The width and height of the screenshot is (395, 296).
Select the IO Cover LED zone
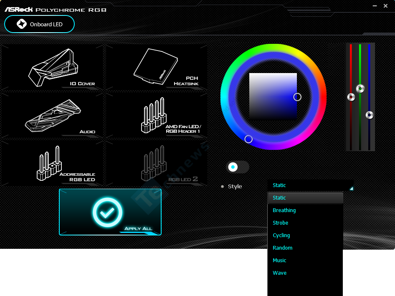(x=52, y=67)
